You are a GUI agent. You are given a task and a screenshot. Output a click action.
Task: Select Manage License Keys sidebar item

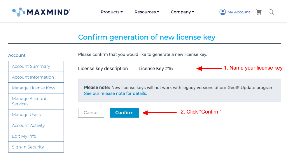[x=36, y=88]
